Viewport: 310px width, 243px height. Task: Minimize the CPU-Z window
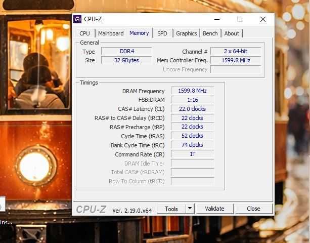tap(217, 19)
